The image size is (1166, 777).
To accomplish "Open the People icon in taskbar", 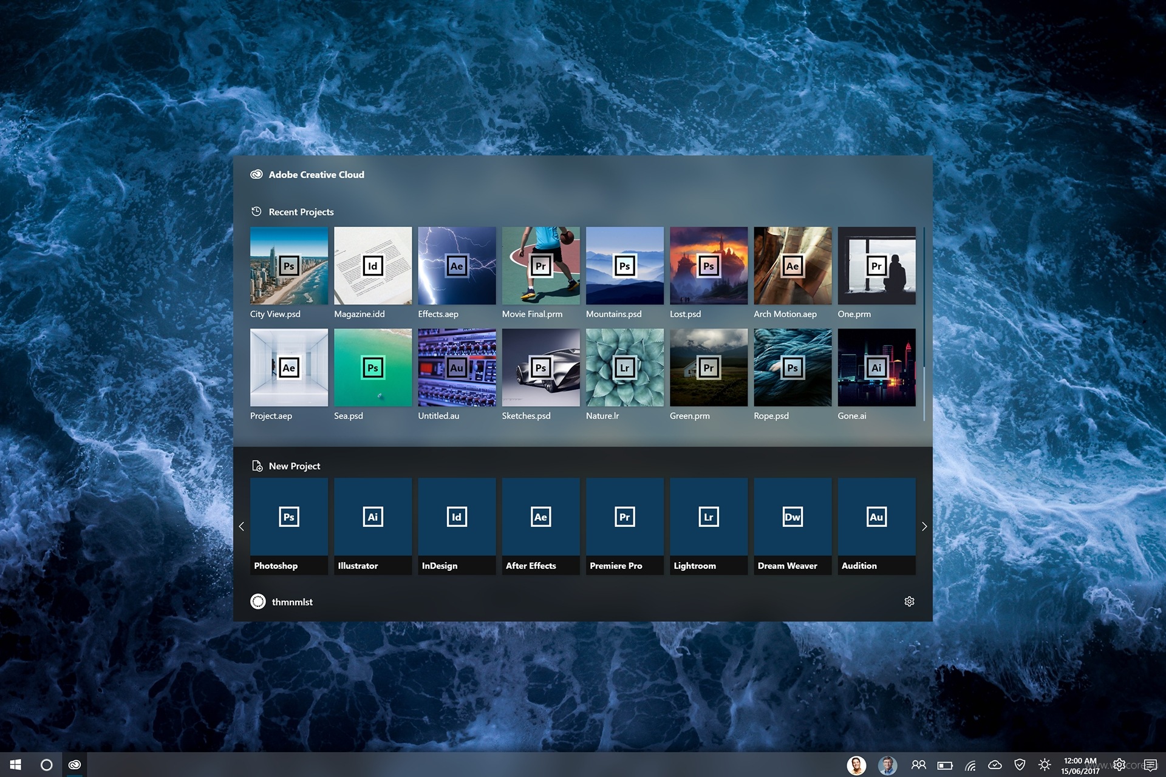I will [918, 765].
